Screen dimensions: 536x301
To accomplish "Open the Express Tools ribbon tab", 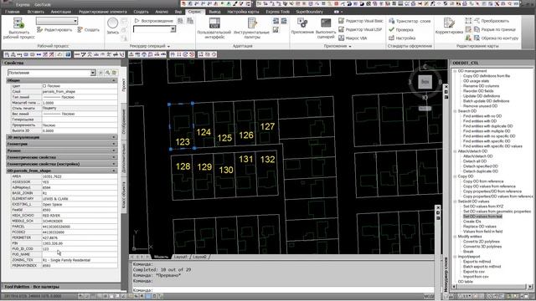I will pyautogui.click(x=277, y=12).
